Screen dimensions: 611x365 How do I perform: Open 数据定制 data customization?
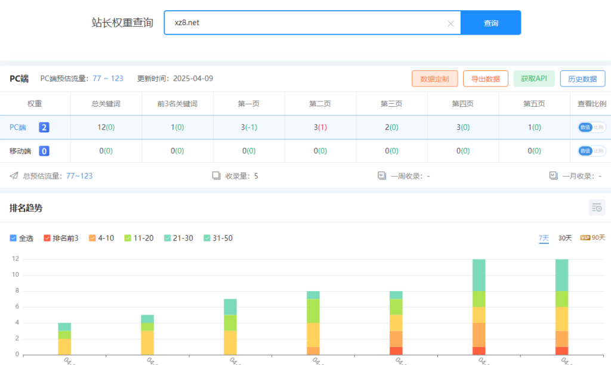[x=434, y=79]
